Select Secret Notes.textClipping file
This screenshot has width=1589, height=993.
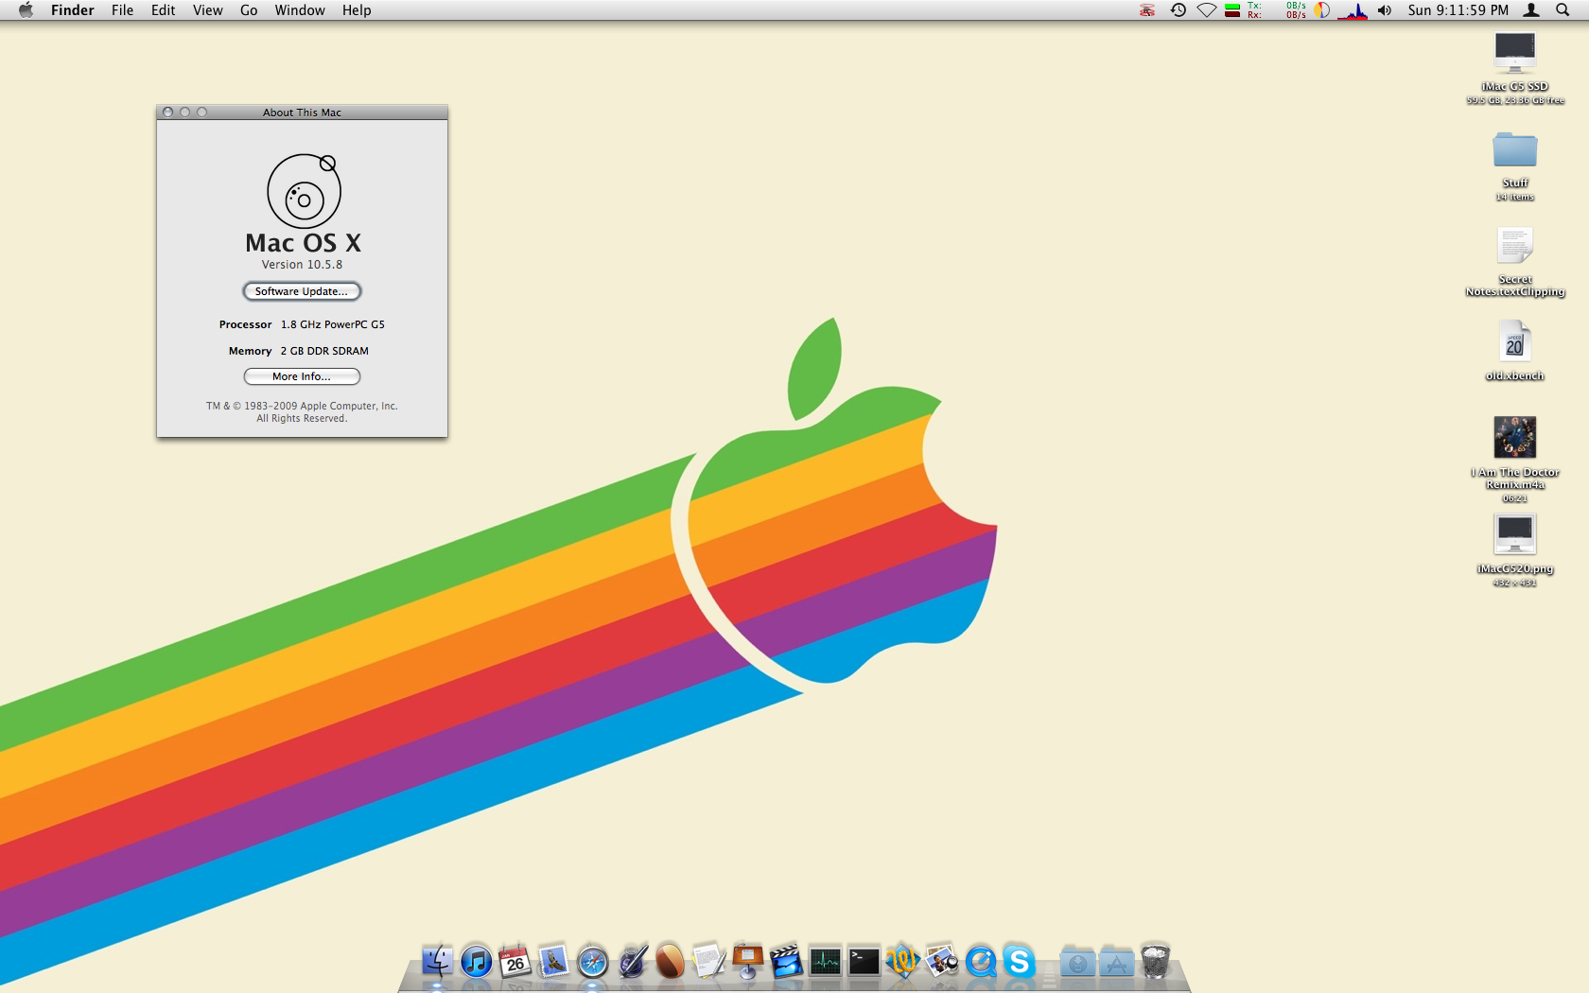1515,246
